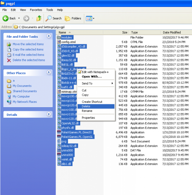This screenshot has height=195, width=192.
Task: Select lua51.dll file icon
Action: [59, 87]
